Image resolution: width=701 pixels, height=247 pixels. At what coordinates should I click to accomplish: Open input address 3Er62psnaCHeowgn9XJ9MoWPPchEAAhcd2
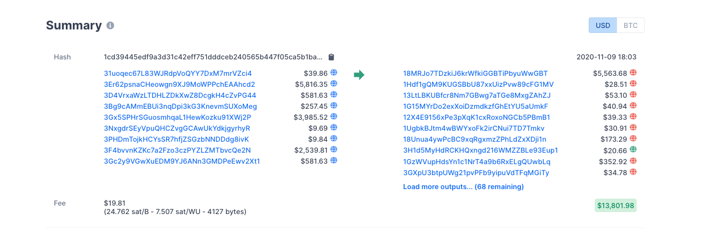point(180,84)
